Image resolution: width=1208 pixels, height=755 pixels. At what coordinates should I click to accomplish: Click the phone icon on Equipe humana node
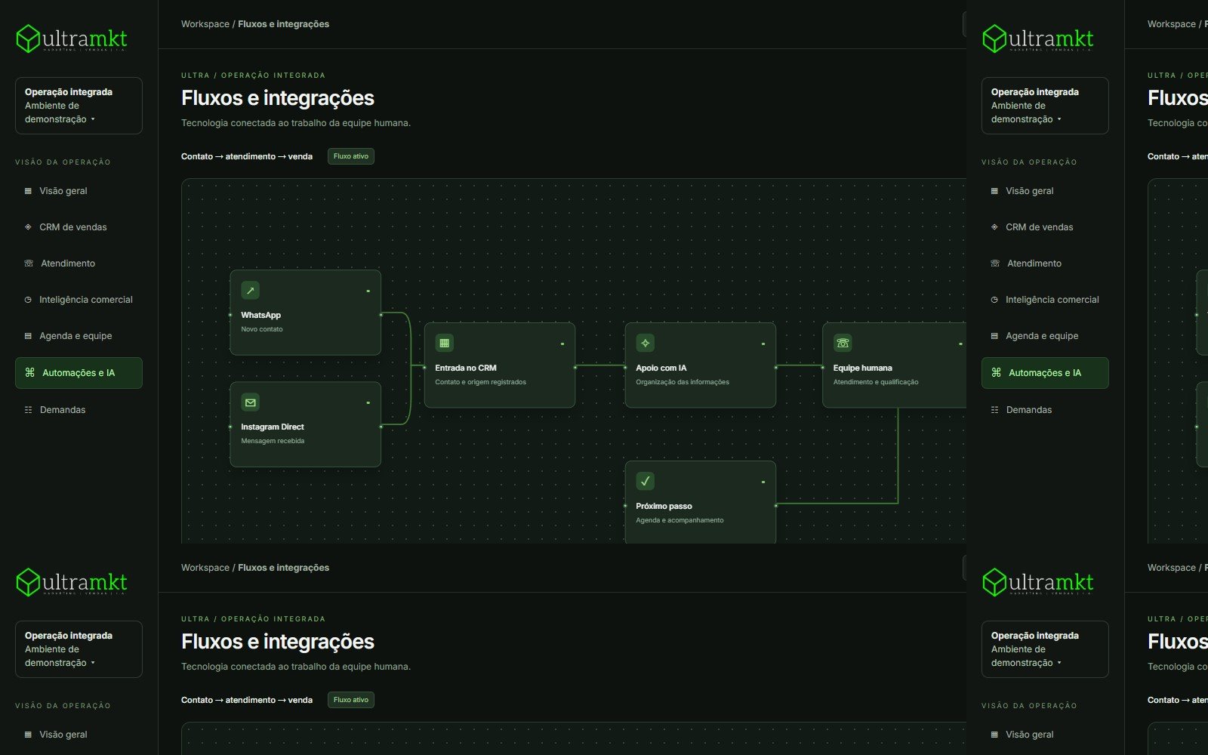(x=843, y=344)
